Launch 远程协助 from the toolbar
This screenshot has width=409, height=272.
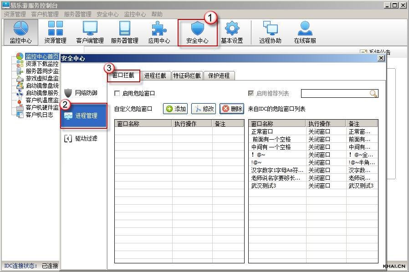[271, 32]
